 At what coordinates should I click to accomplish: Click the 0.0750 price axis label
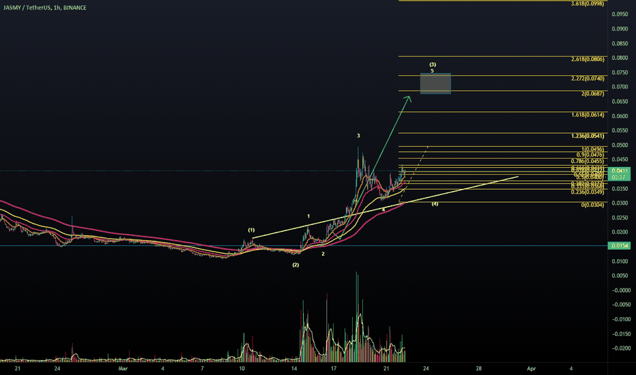coord(620,72)
